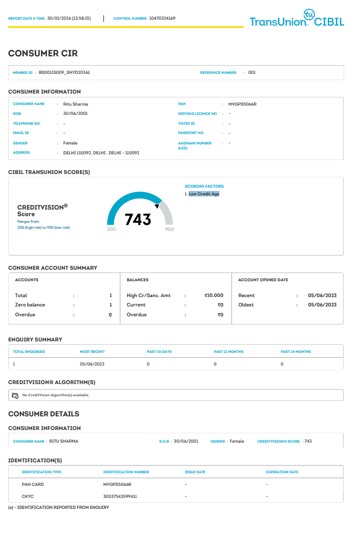Click the Zero balance row label

point(30,305)
